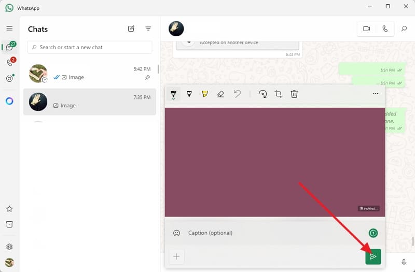
Task: Undo the last drawing edit
Action: pos(237,94)
